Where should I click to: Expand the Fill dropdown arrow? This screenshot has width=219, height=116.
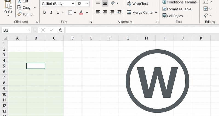pyautogui.click(x=211, y=9)
